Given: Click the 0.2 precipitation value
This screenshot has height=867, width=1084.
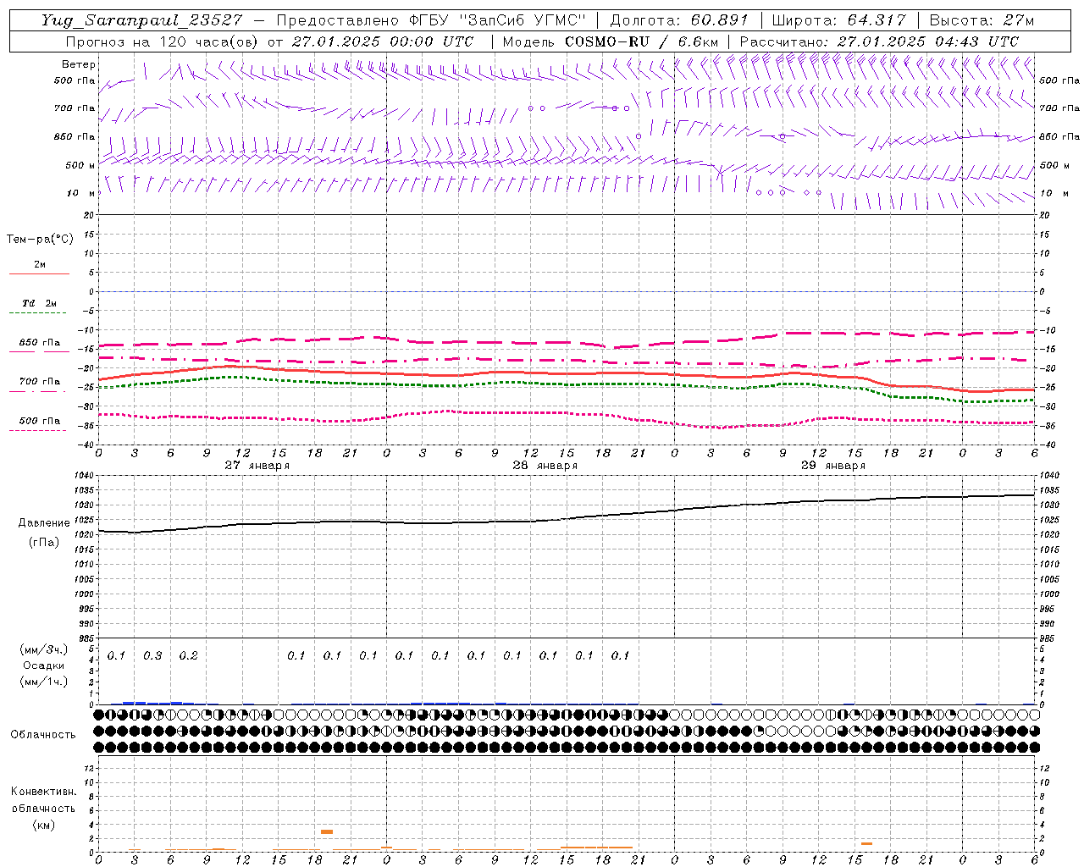Looking at the screenshot, I should point(188,656).
